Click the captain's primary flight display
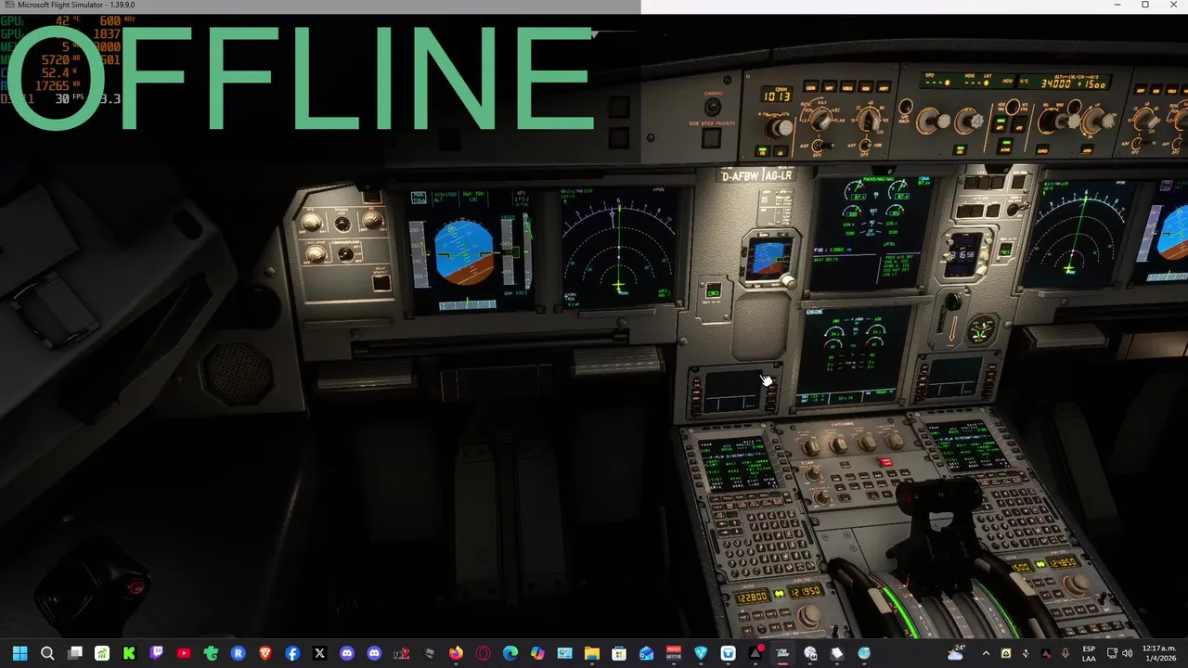The height and width of the screenshot is (668, 1188). pyautogui.click(x=471, y=250)
